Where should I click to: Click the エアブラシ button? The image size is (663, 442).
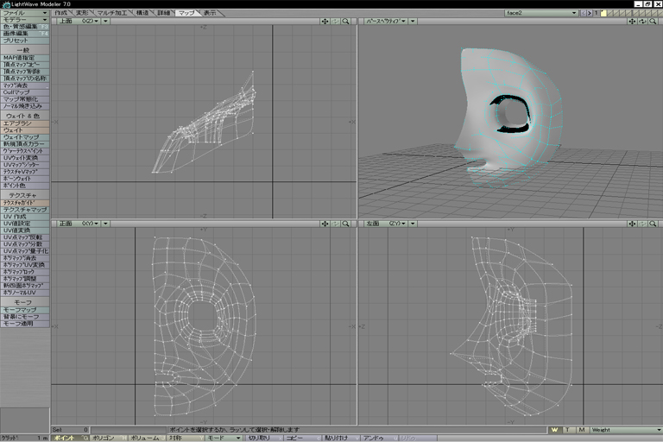pyautogui.click(x=25, y=123)
